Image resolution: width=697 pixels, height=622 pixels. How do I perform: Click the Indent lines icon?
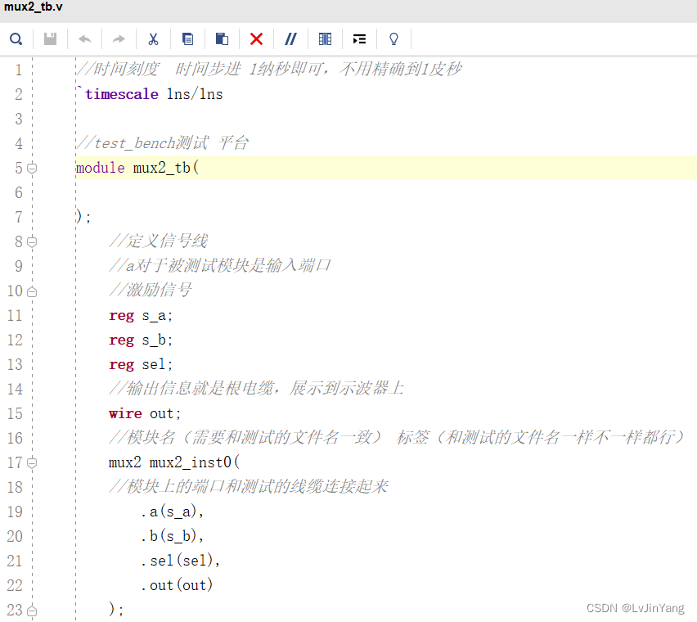pos(359,39)
